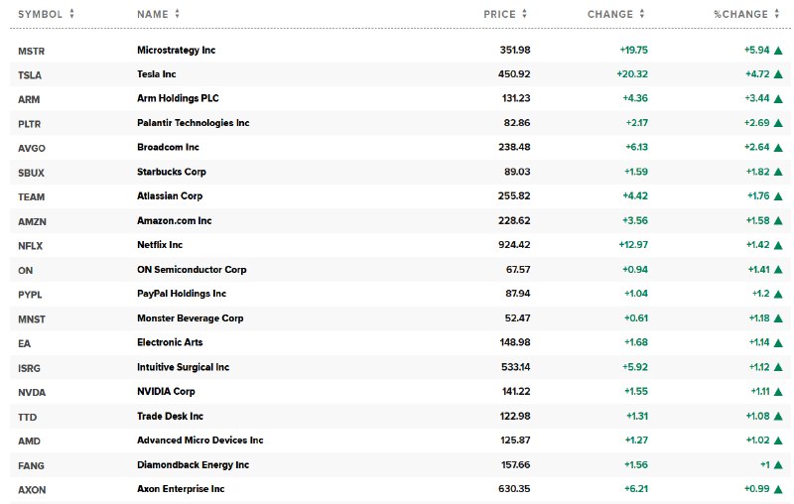Select ON Semiconductor Corp name
794x504 pixels.
[192, 269]
